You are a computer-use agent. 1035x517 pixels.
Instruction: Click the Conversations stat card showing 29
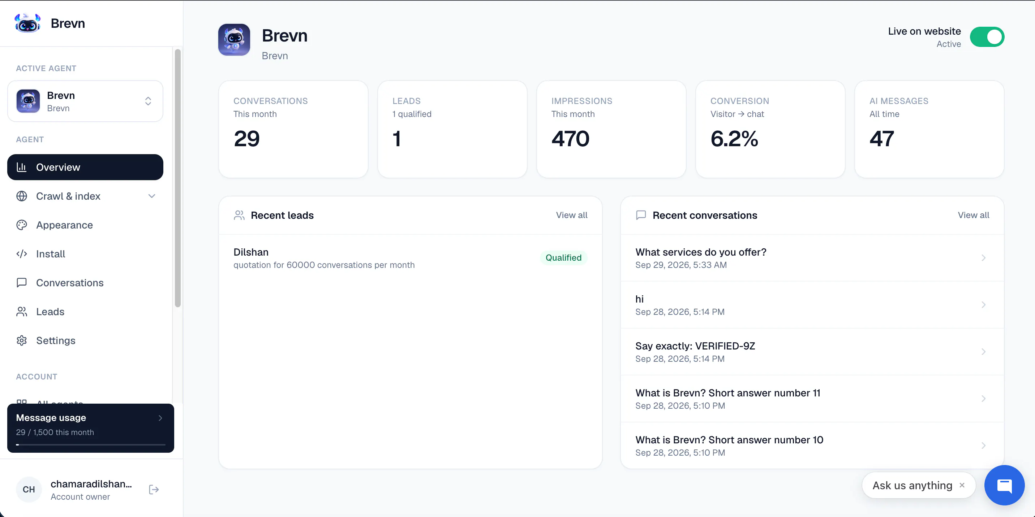coord(293,129)
